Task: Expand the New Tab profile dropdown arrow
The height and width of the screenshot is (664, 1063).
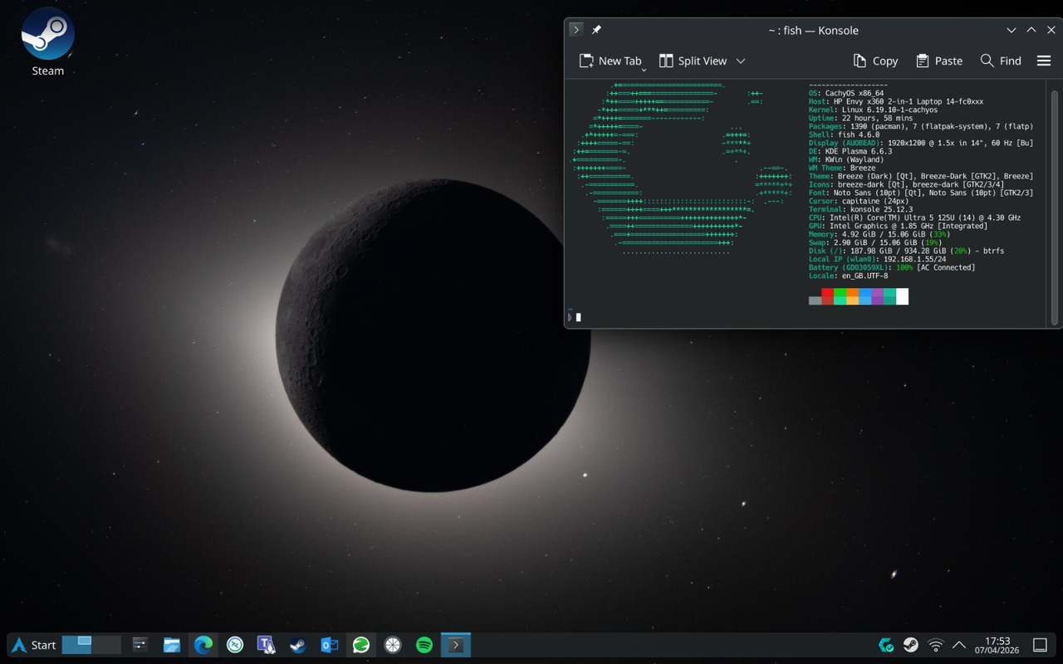Action: 644,70
